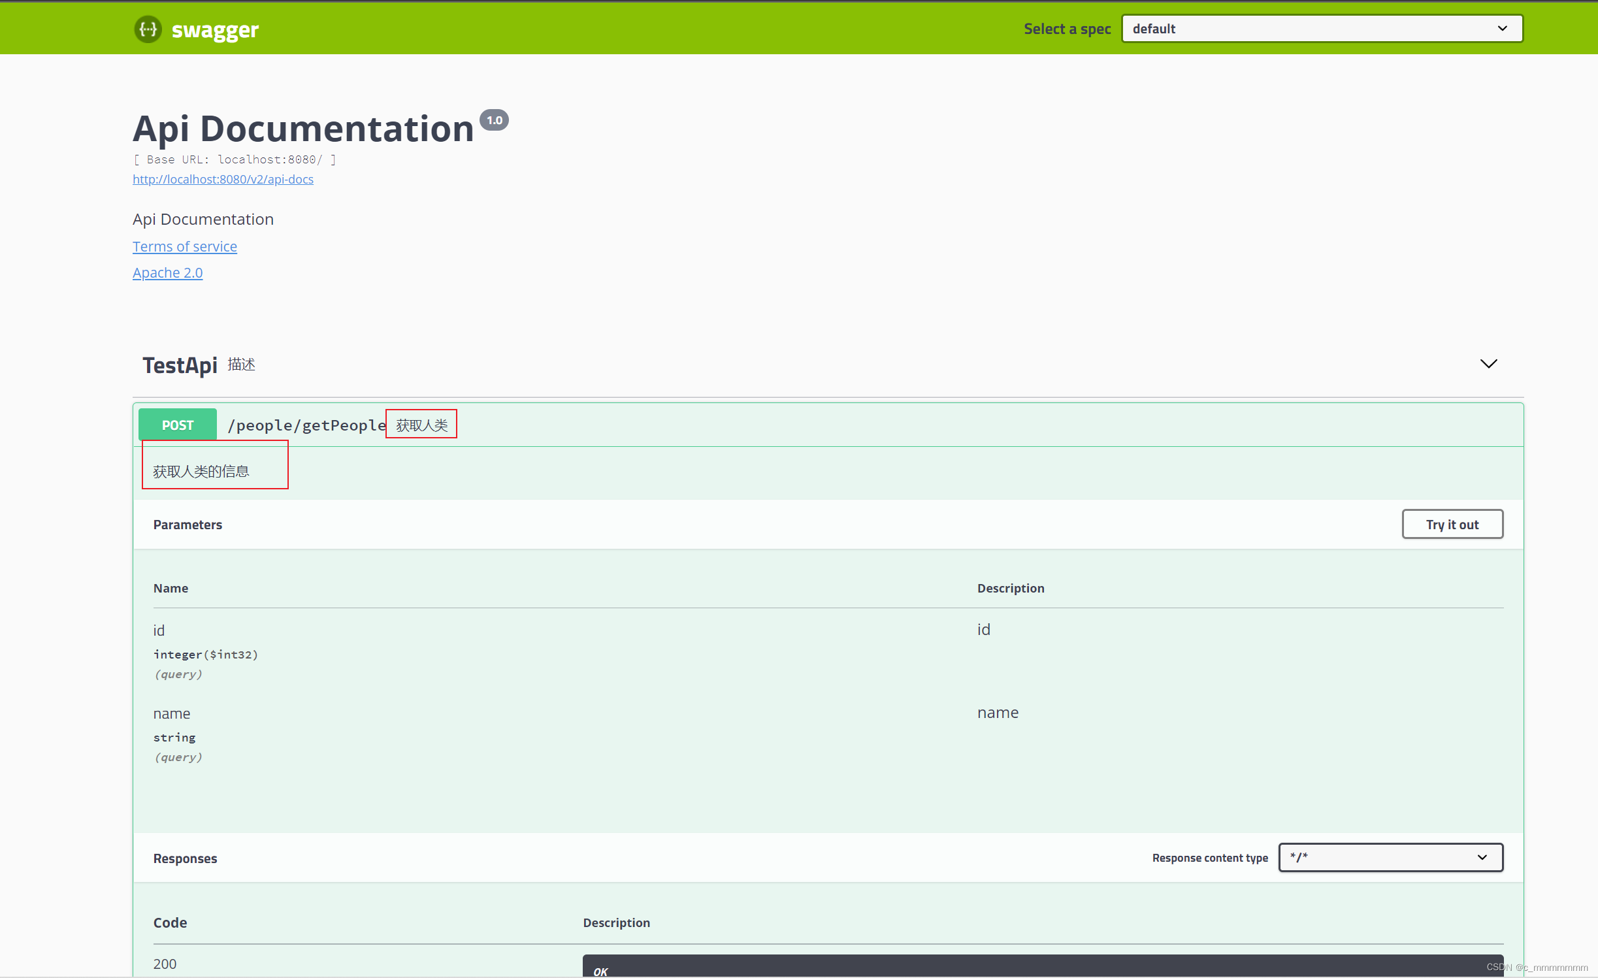Click the 获取人类 operation summary
The width and height of the screenshot is (1598, 978).
(421, 425)
